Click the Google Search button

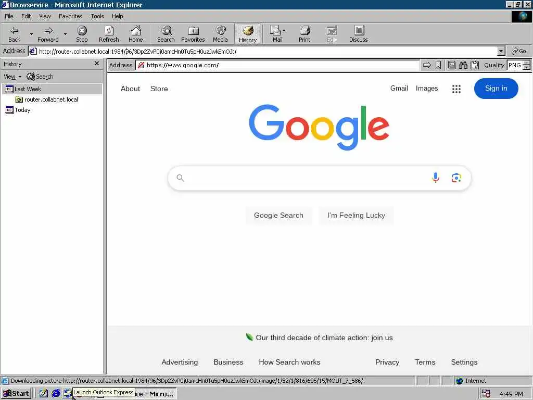click(x=278, y=215)
